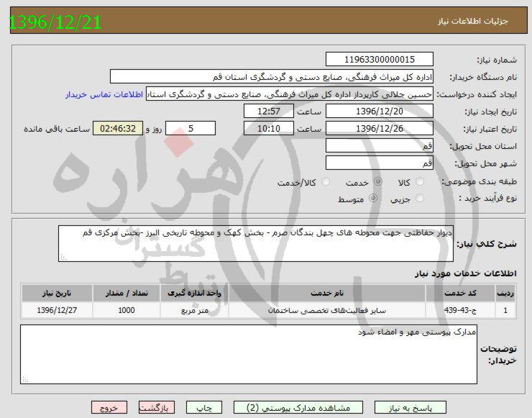Screen dimensions: 532x418
Task: Click the ایجاد کننده درخواست field
Action: [x=290, y=94]
